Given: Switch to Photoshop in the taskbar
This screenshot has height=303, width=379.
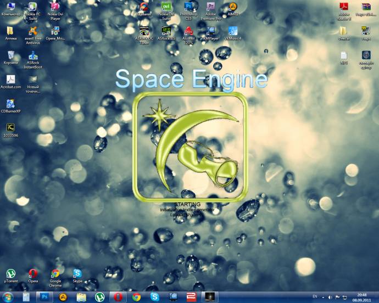Looking at the screenshot, I should pyautogui.click(x=44, y=297).
